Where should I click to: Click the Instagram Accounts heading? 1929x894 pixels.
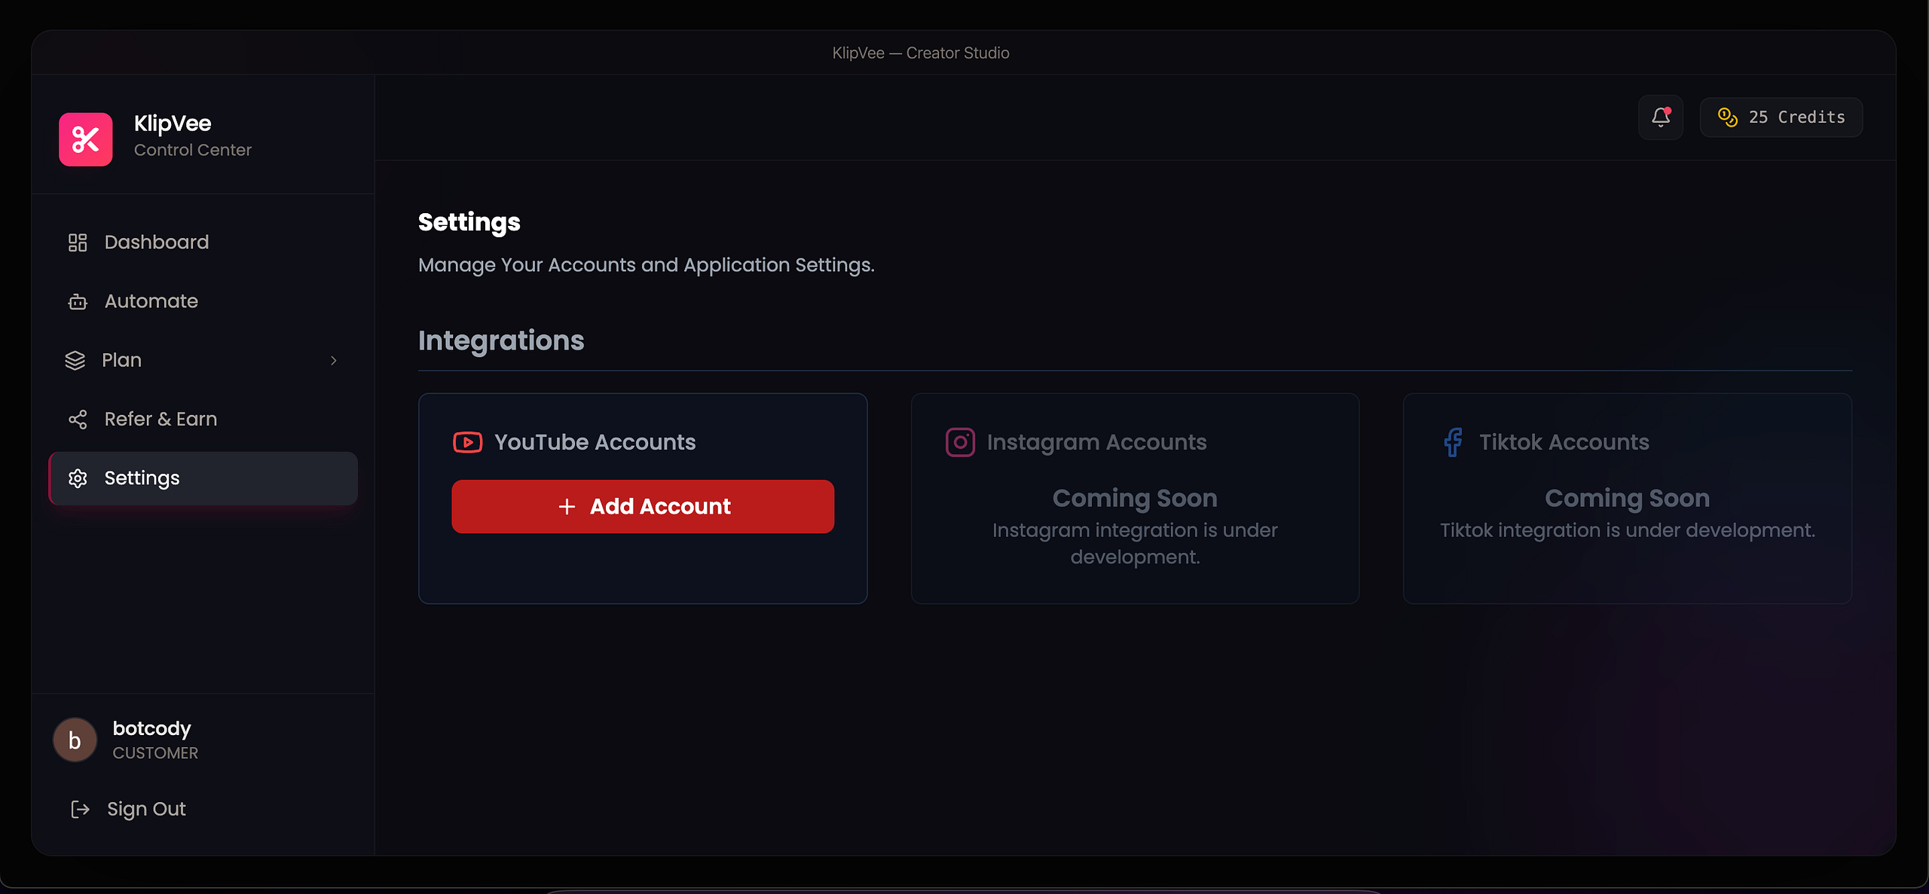point(1097,442)
